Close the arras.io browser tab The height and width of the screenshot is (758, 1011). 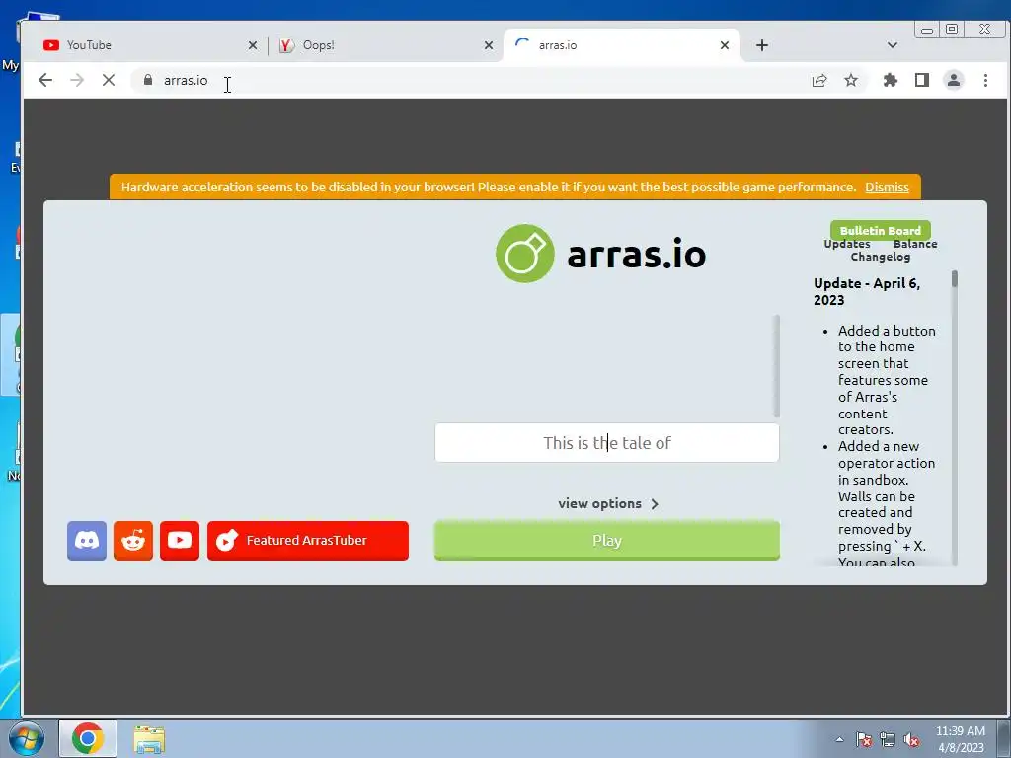coord(725,45)
